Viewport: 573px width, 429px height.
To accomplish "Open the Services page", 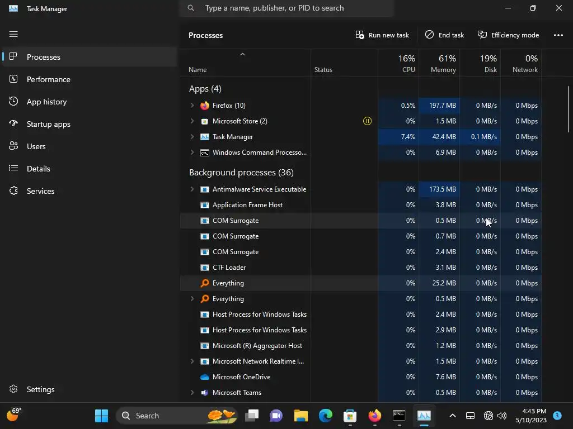I will 90,191.
